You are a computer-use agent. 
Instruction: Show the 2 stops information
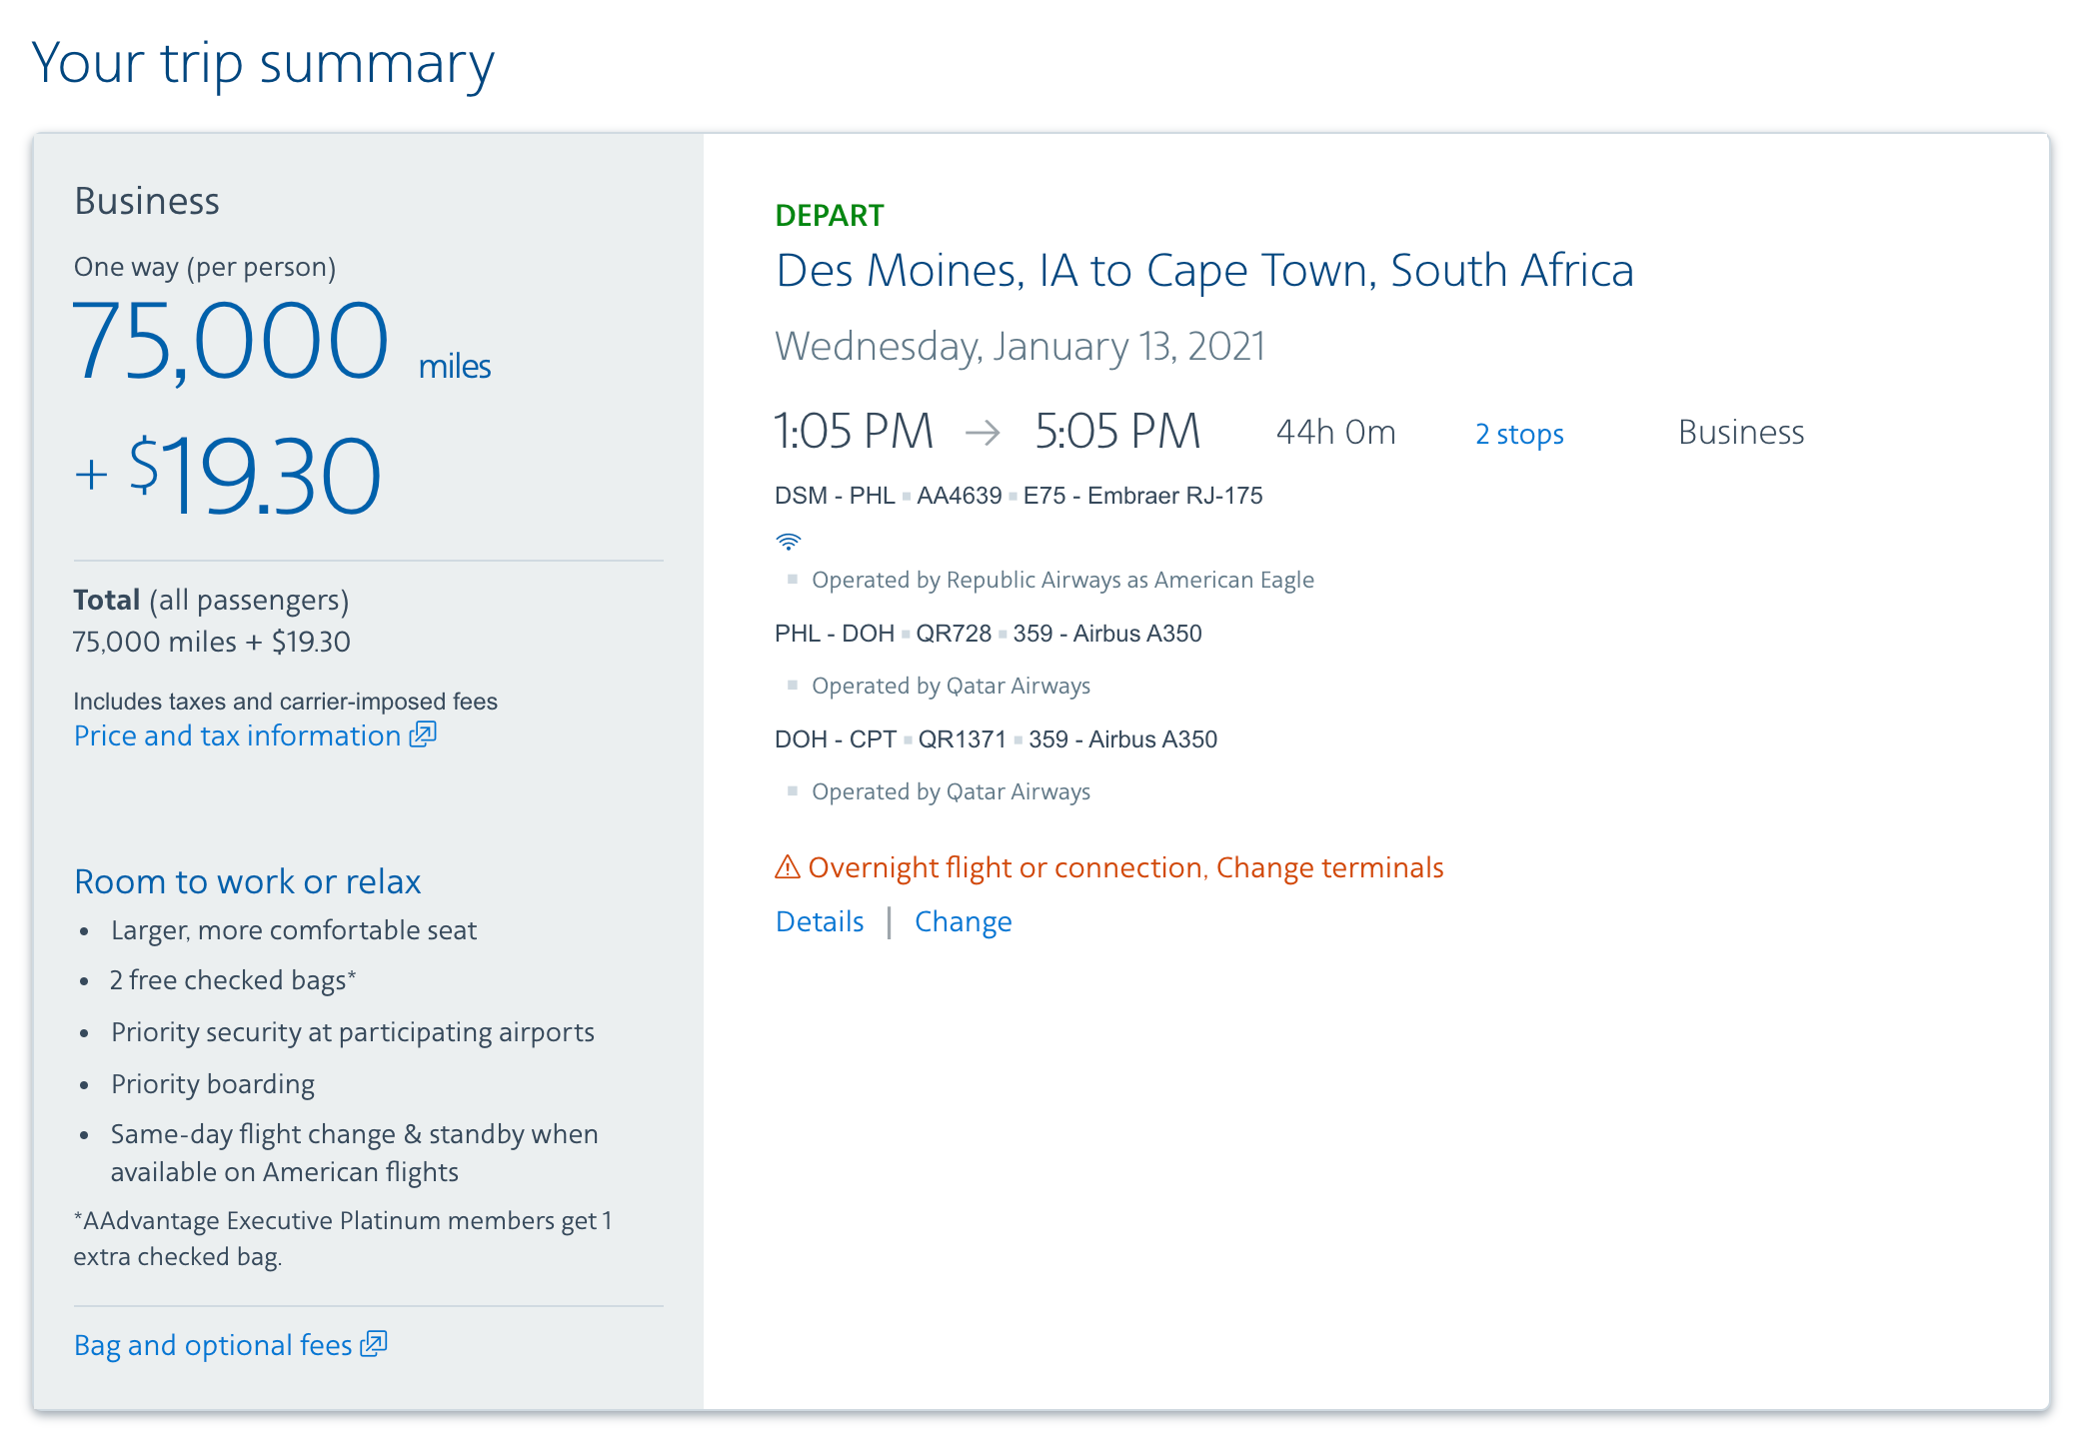click(1519, 434)
